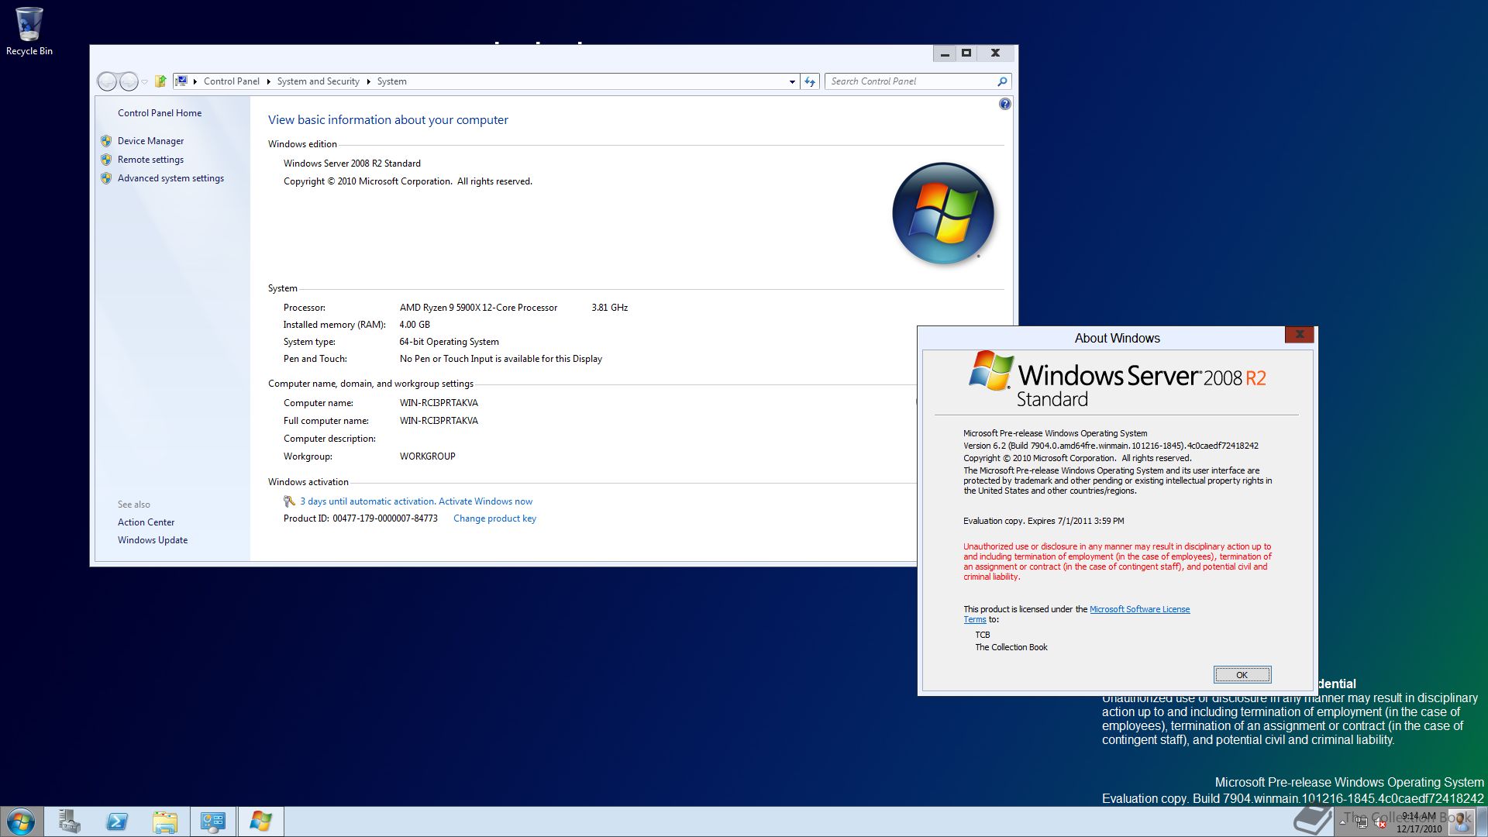Open the Start menu orb
Screen dimensions: 1488x837
pos(21,821)
